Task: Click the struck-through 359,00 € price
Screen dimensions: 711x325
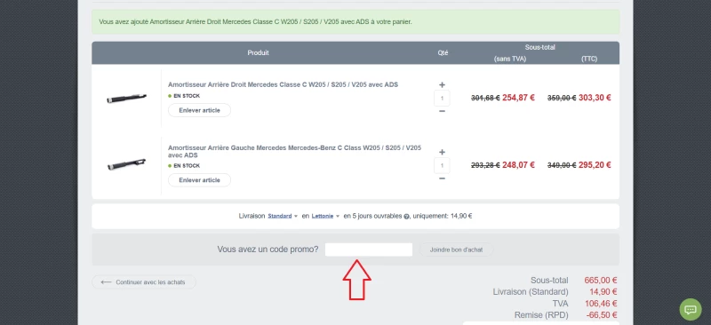Action: click(x=562, y=98)
